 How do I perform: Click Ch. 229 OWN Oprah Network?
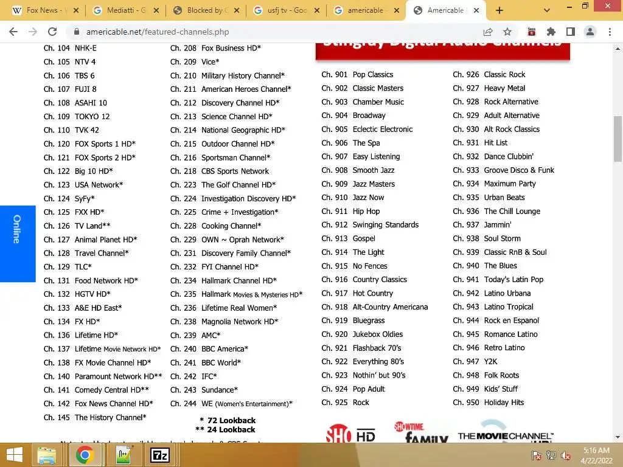coord(227,240)
